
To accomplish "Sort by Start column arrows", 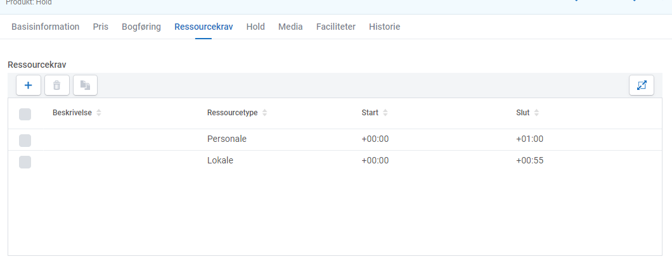I will point(385,113).
